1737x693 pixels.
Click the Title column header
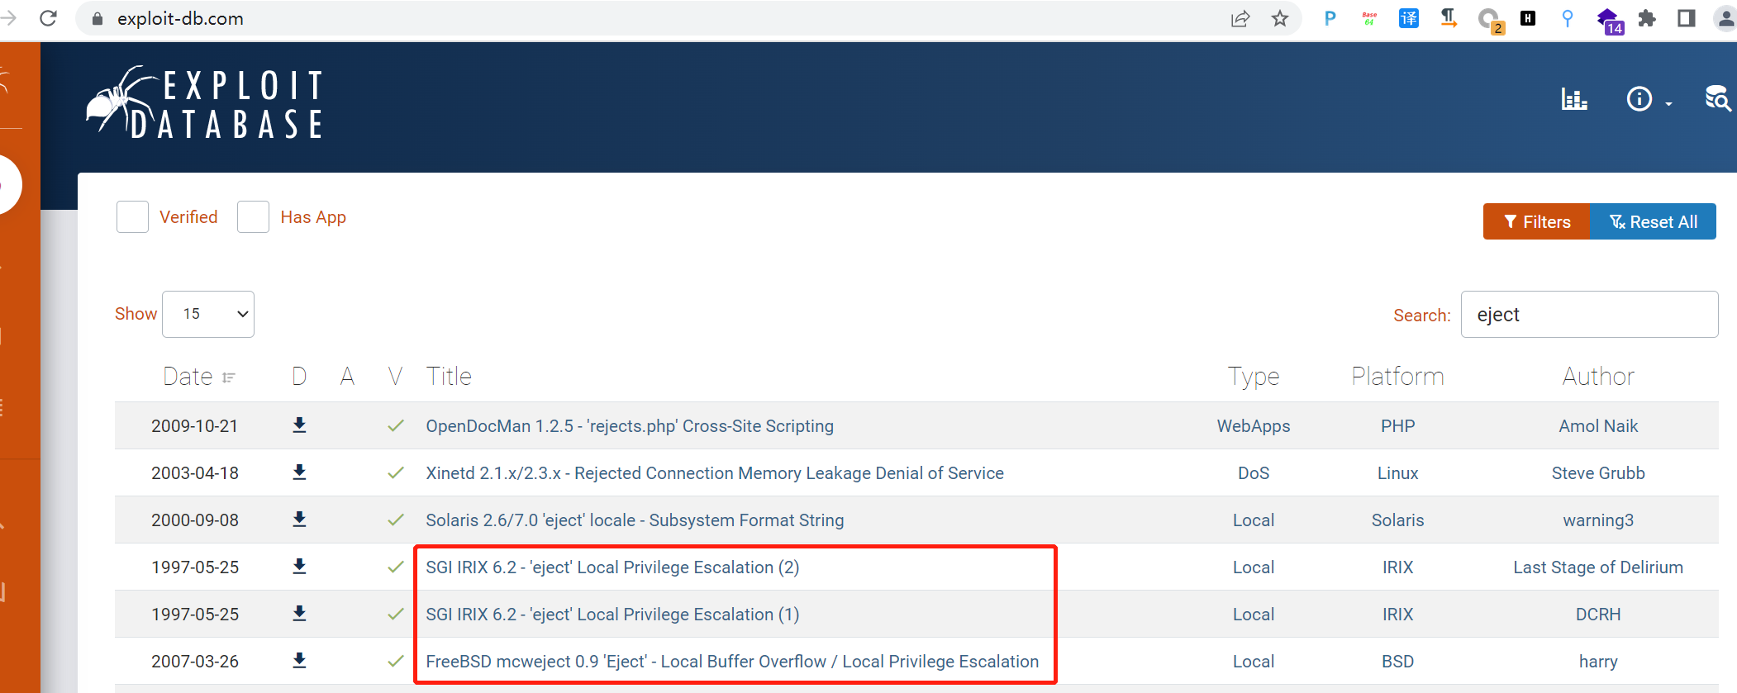[449, 377]
